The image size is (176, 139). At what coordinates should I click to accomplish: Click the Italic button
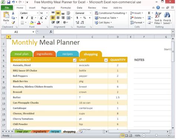(x=27, y=18)
